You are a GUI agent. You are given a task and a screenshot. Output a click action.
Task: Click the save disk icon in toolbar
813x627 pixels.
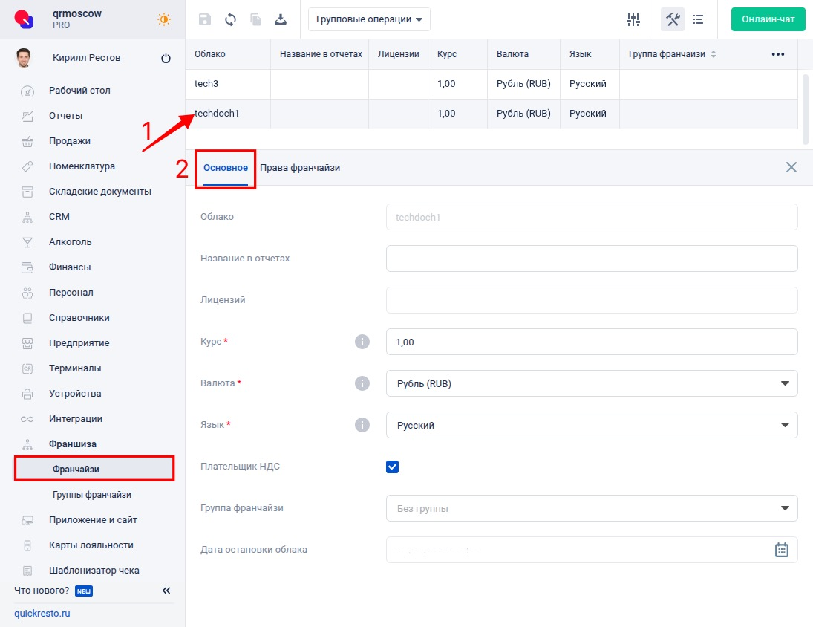205,20
